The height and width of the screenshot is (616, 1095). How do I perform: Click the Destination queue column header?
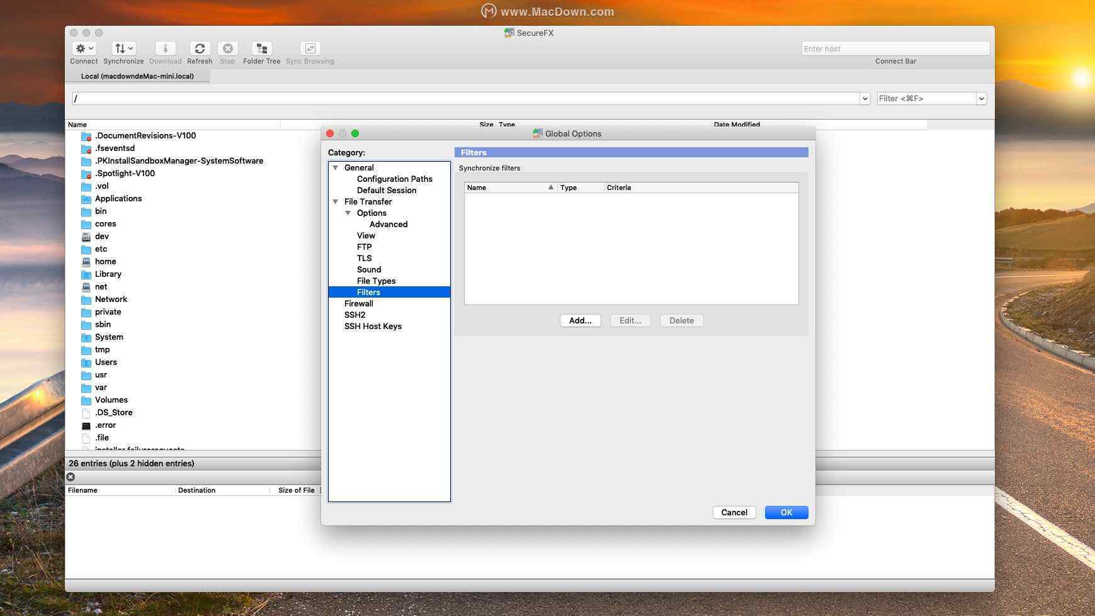(222, 490)
